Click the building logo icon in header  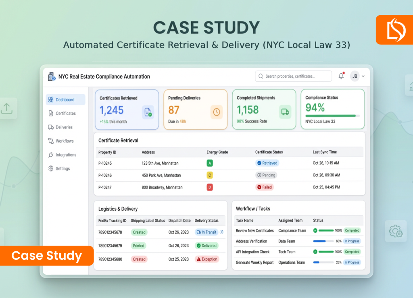[x=51, y=77]
